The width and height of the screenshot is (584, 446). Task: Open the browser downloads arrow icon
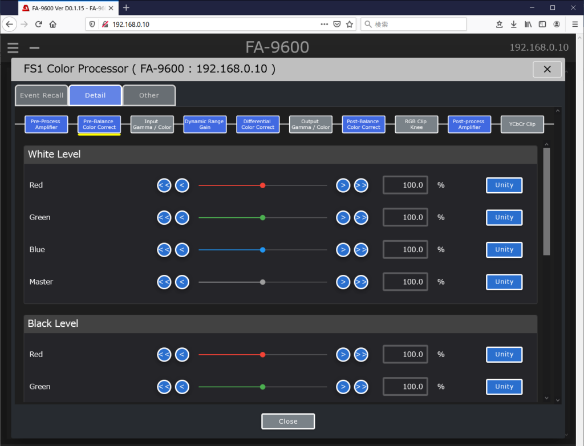[513, 24]
